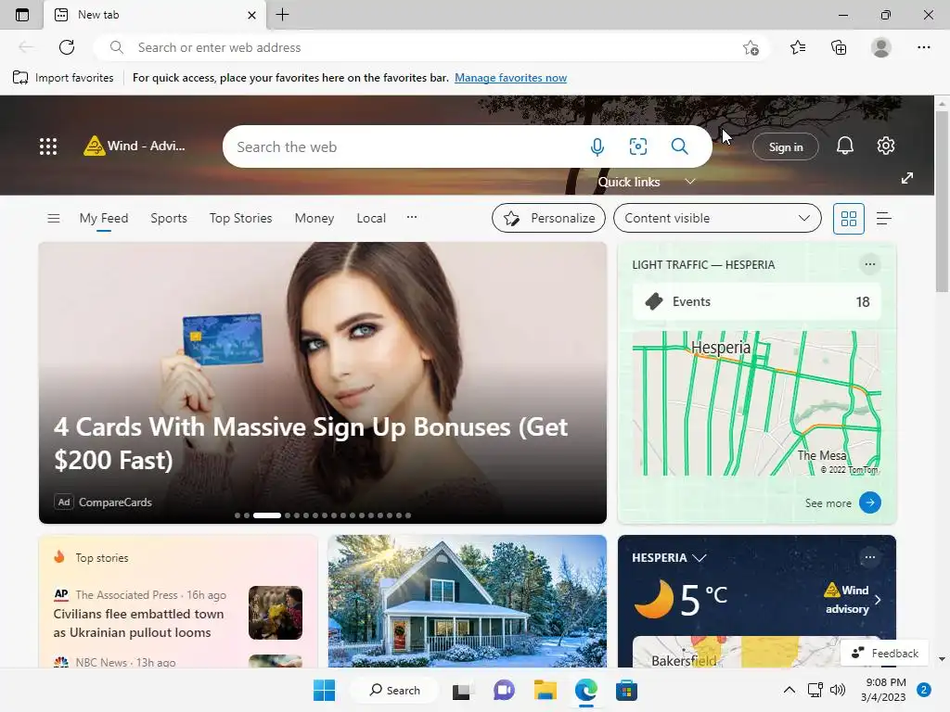Switch to list view layout
950x712 pixels.
(883, 218)
